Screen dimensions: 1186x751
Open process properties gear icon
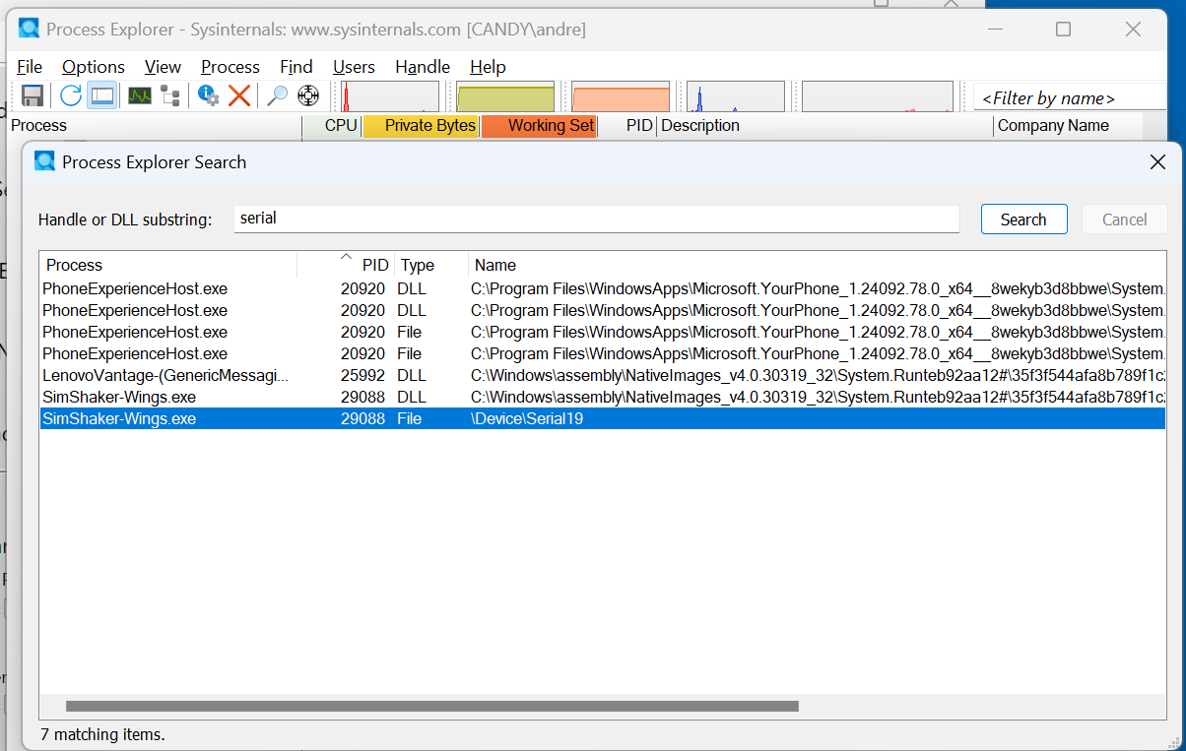[x=208, y=95]
